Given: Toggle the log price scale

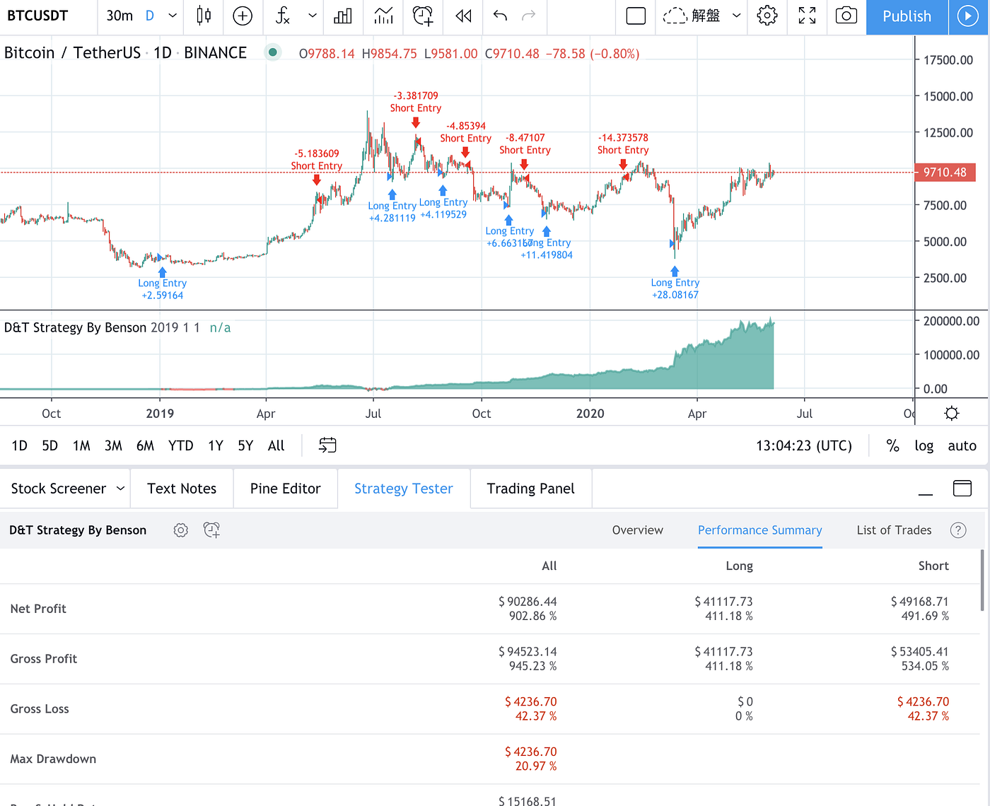Looking at the screenshot, I should point(924,446).
